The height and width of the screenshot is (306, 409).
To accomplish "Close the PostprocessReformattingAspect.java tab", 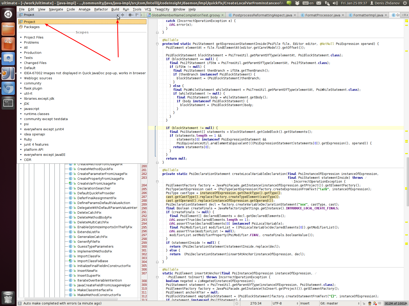I will pyautogui.click(x=295, y=15).
